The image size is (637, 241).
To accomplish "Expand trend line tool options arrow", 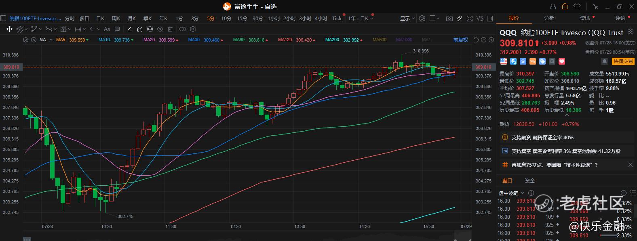I will 26,29.
